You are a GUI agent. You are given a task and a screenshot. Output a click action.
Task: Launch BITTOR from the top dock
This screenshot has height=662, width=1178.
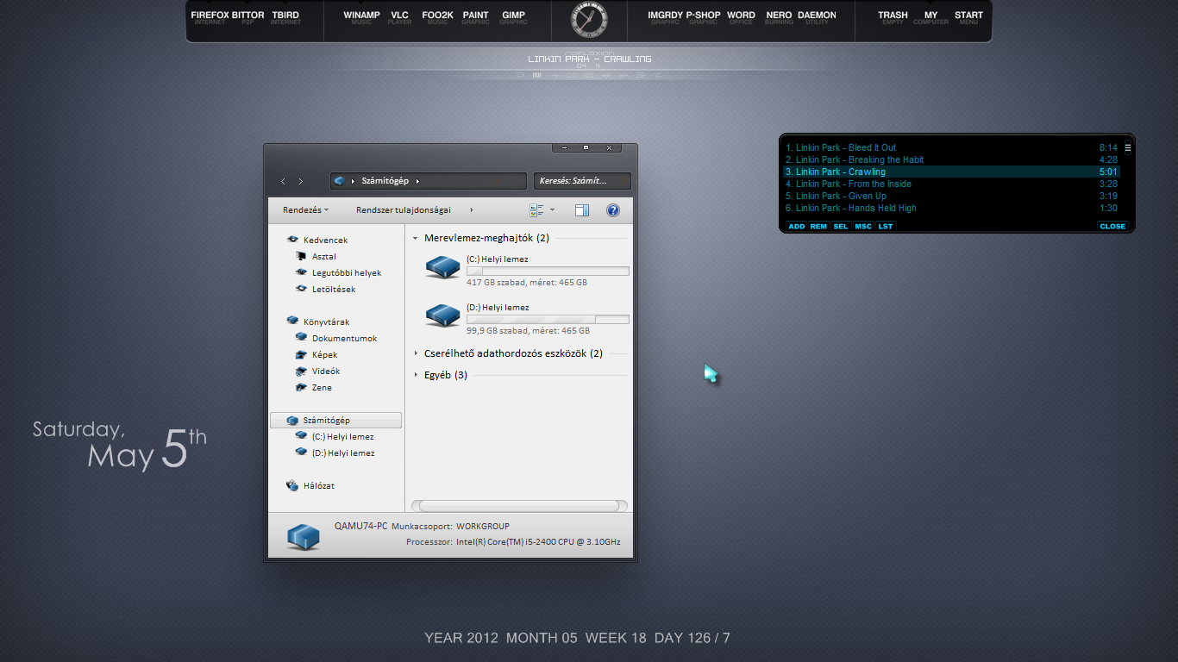point(248,17)
